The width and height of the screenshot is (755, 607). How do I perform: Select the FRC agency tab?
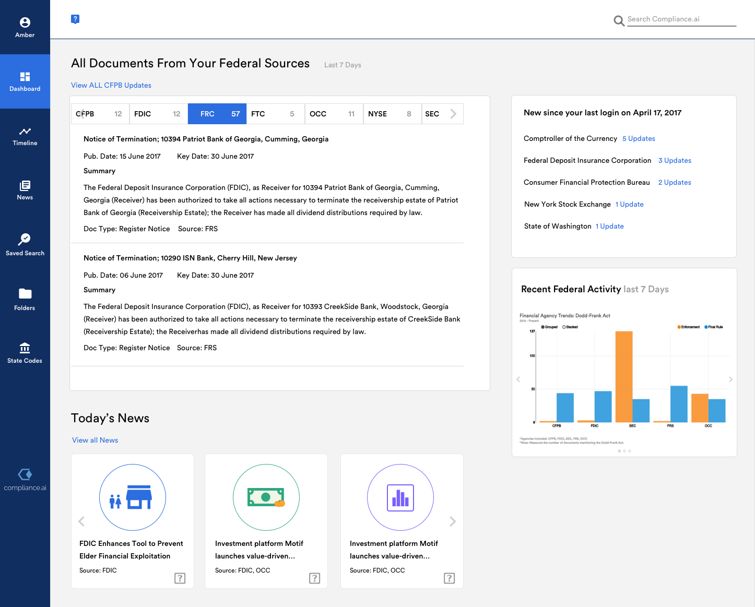[x=217, y=114]
